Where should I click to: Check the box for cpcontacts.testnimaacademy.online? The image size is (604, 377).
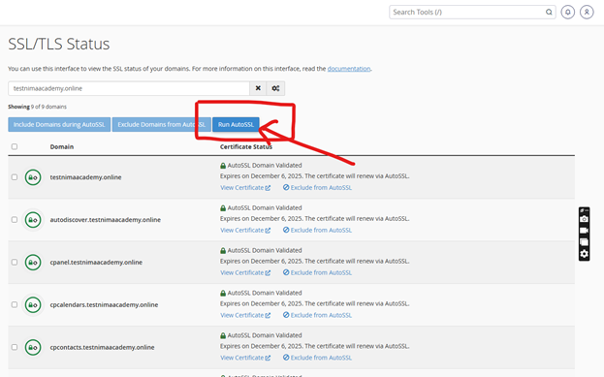click(x=15, y=347)
